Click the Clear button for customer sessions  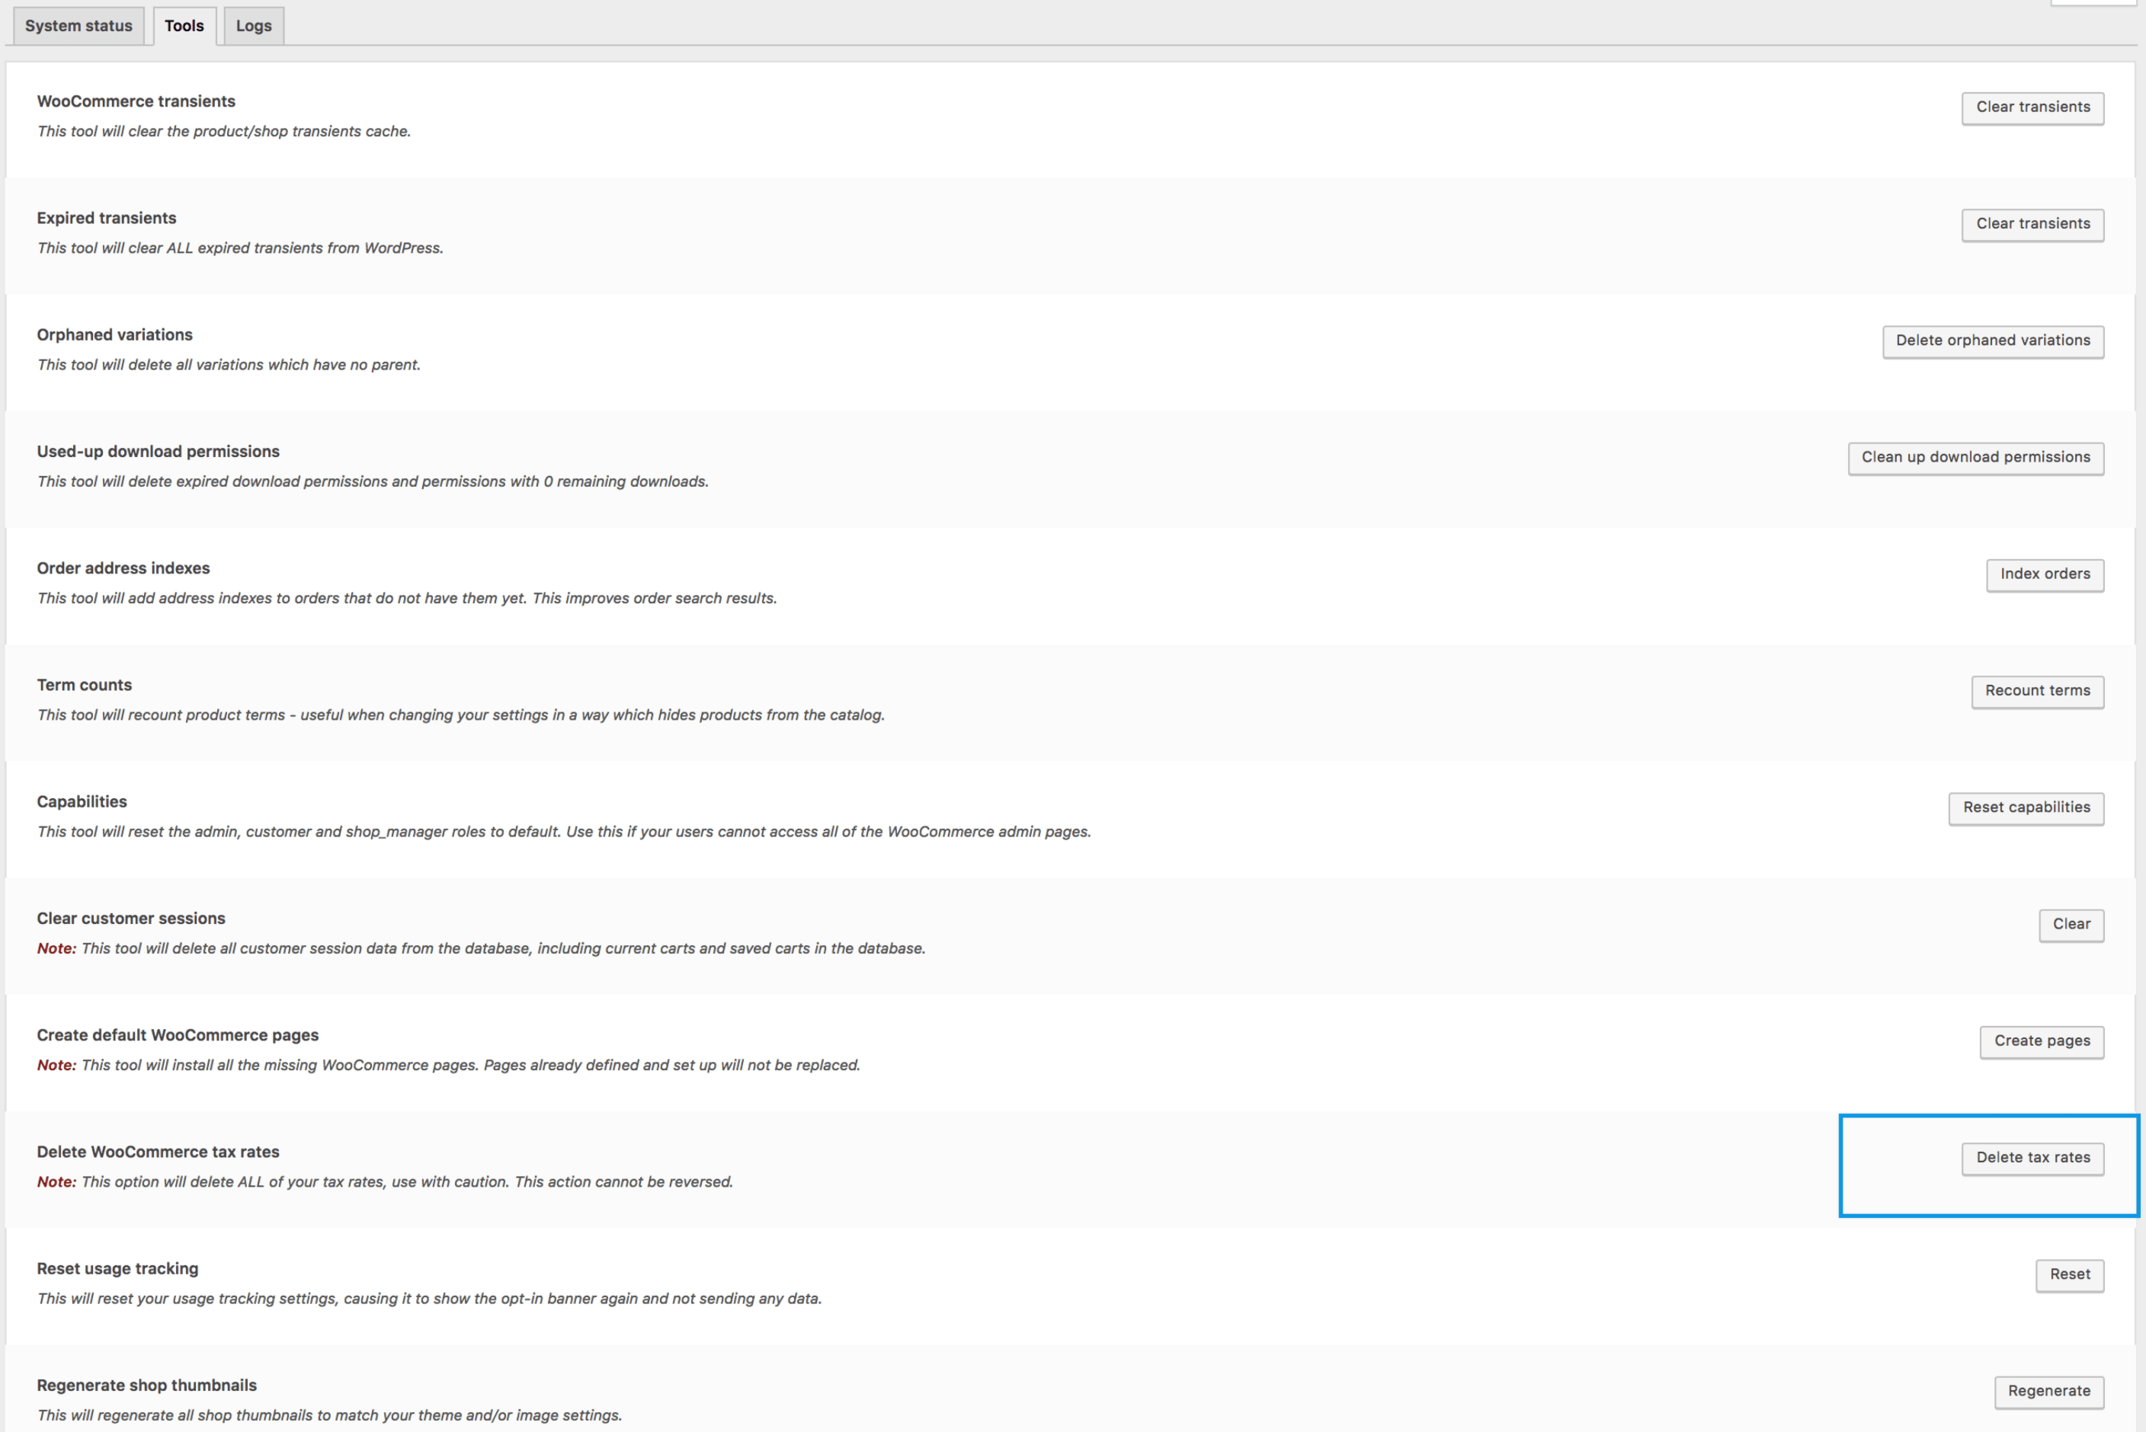point(2071,924)
